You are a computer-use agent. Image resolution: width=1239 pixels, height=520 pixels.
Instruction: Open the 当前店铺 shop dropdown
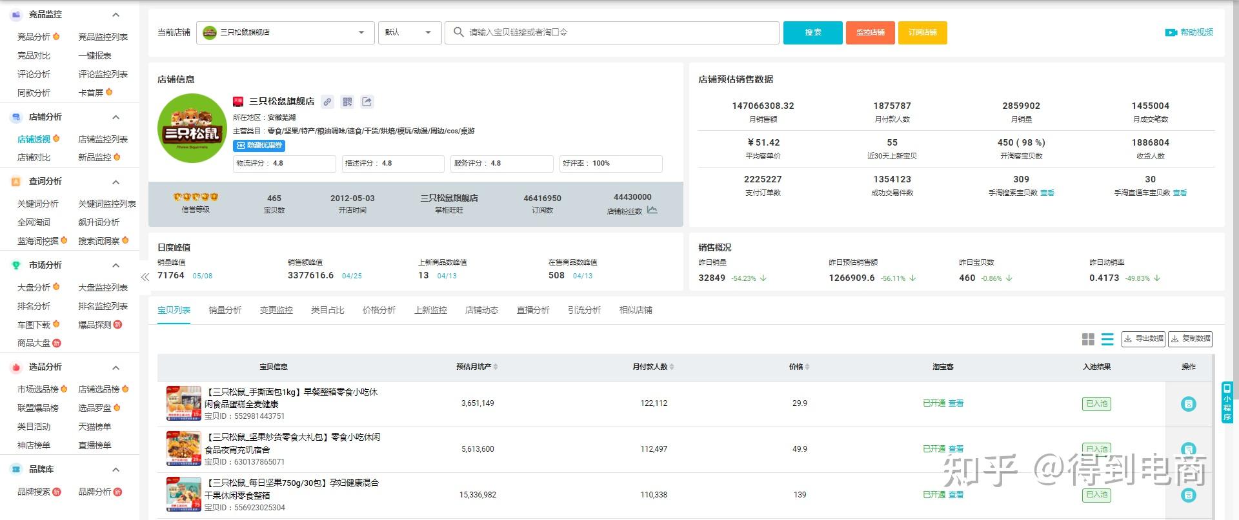pos(285,32)
